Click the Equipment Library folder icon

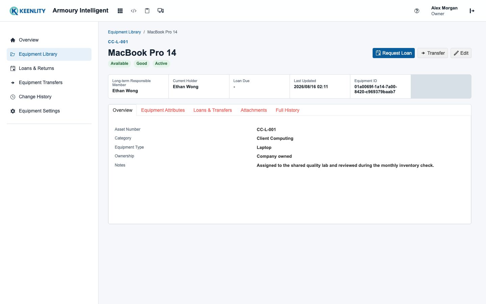[x=13, y=54]
